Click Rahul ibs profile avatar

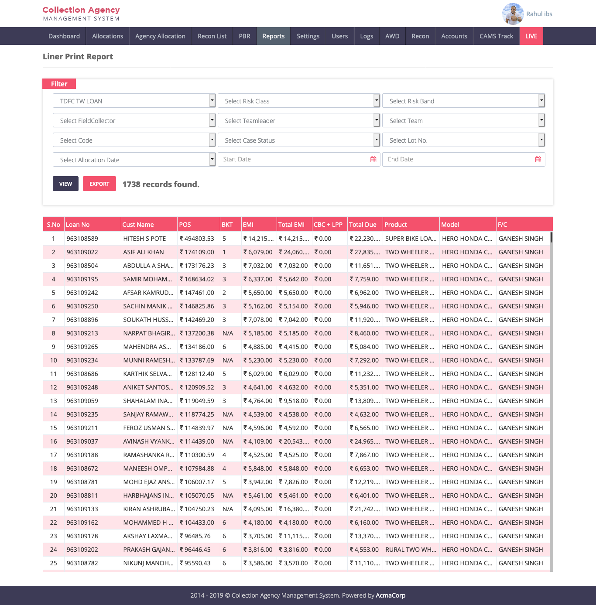tap(513, 14)
